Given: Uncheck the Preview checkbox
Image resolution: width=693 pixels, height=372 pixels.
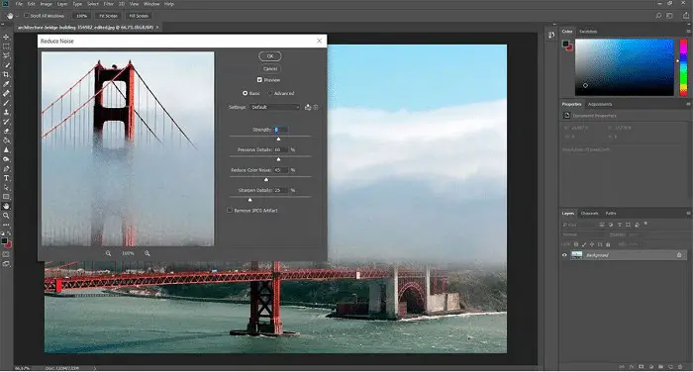Looking at the screenshot, I should click(259, 80).
